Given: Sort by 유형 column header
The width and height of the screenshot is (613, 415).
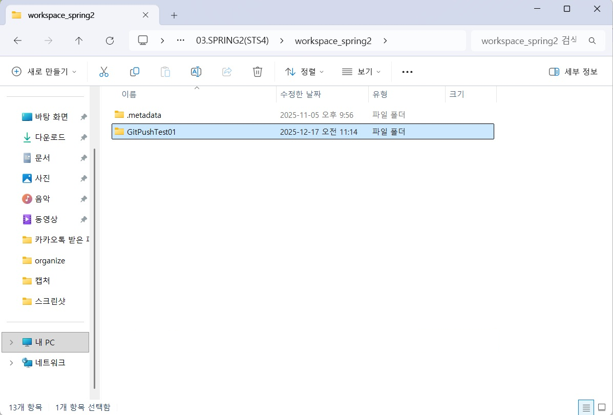Looking at the screenshot, I should point(407,94).
